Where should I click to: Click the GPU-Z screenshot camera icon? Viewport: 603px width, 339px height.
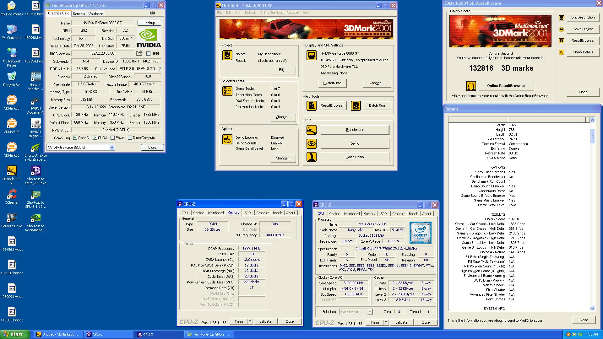point(152,13)
